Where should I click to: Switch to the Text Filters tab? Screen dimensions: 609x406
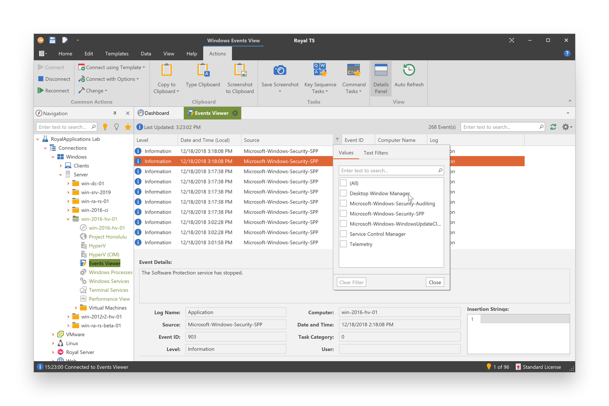pyautogui.click(x=376, y=152)
